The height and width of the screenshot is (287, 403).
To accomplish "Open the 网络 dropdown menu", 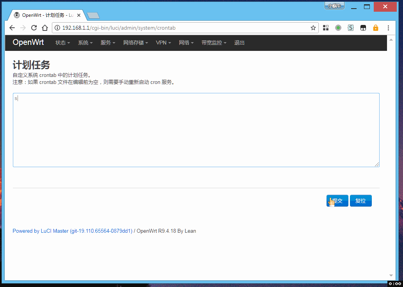I will (186, 43).
